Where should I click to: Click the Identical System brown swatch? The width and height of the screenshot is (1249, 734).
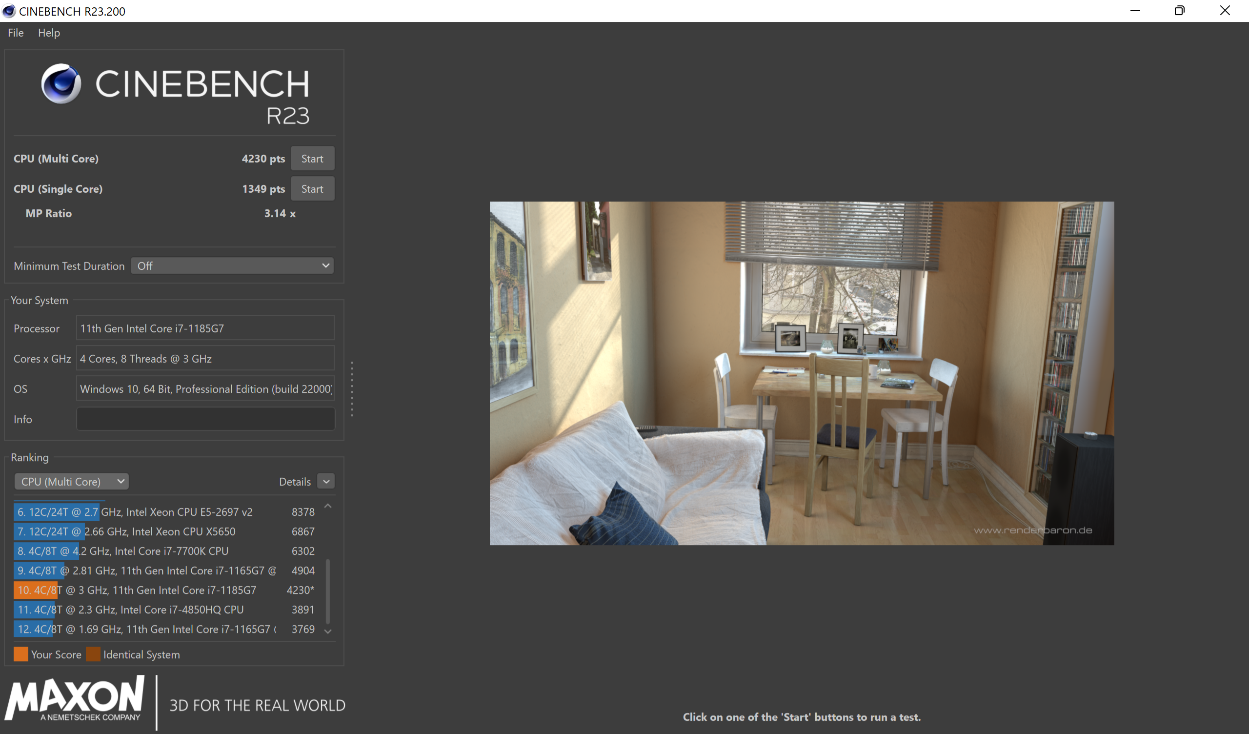tap(93, 654)
